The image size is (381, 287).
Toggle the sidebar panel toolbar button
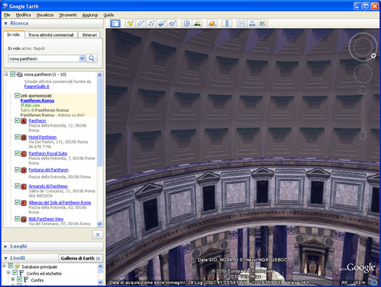coord(115,24)
